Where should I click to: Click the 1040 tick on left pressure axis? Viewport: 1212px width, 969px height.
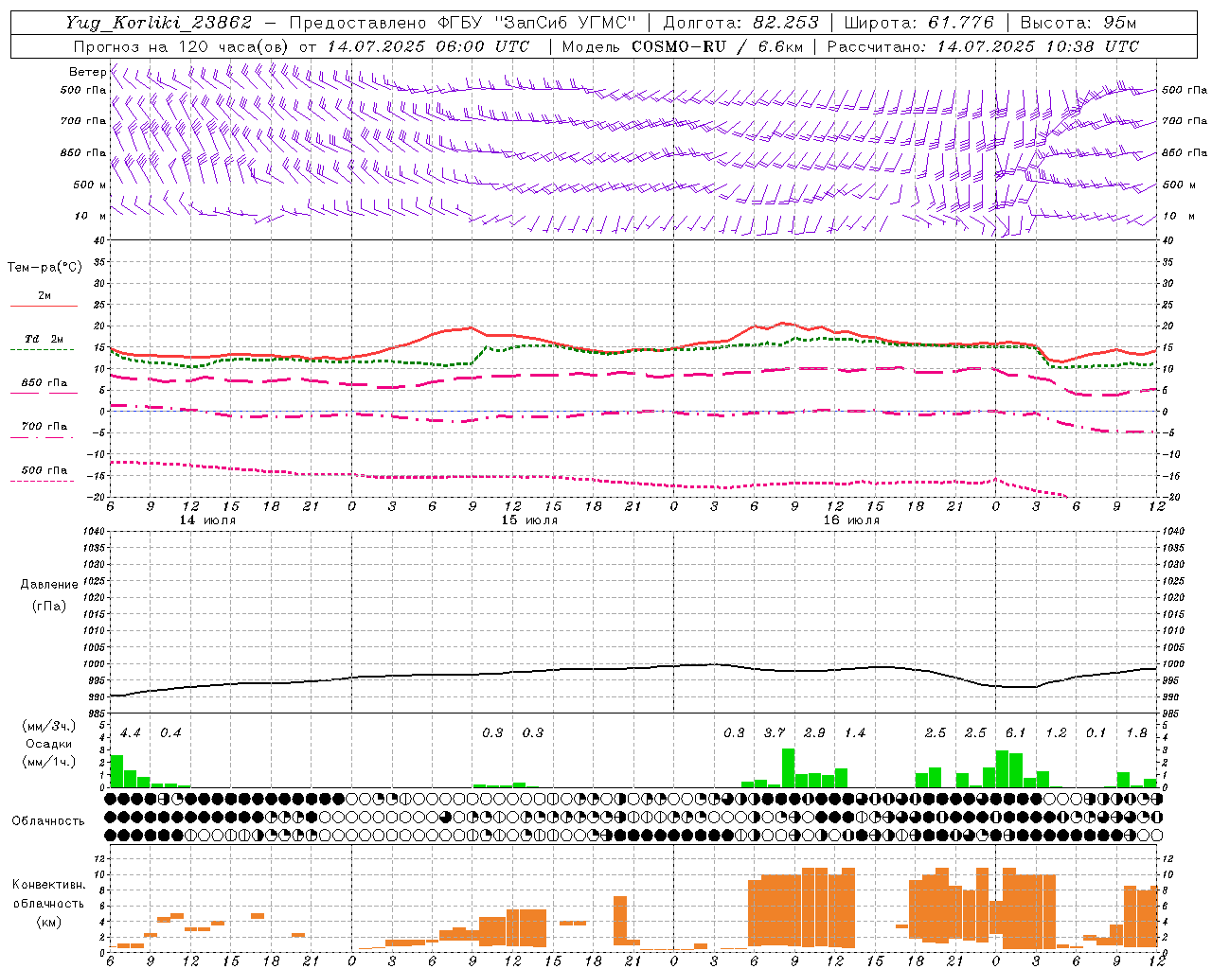93,531
